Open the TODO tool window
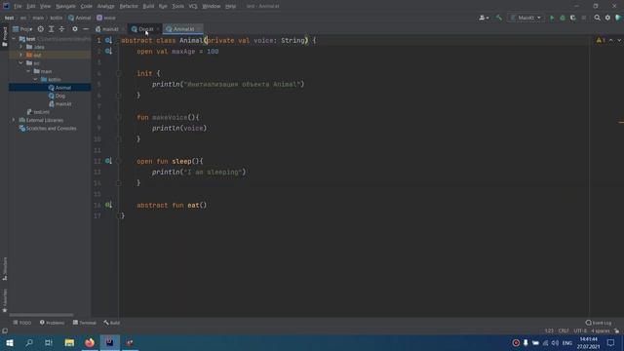Viewport: 624px width, 351px height. (x=22, y=323)
